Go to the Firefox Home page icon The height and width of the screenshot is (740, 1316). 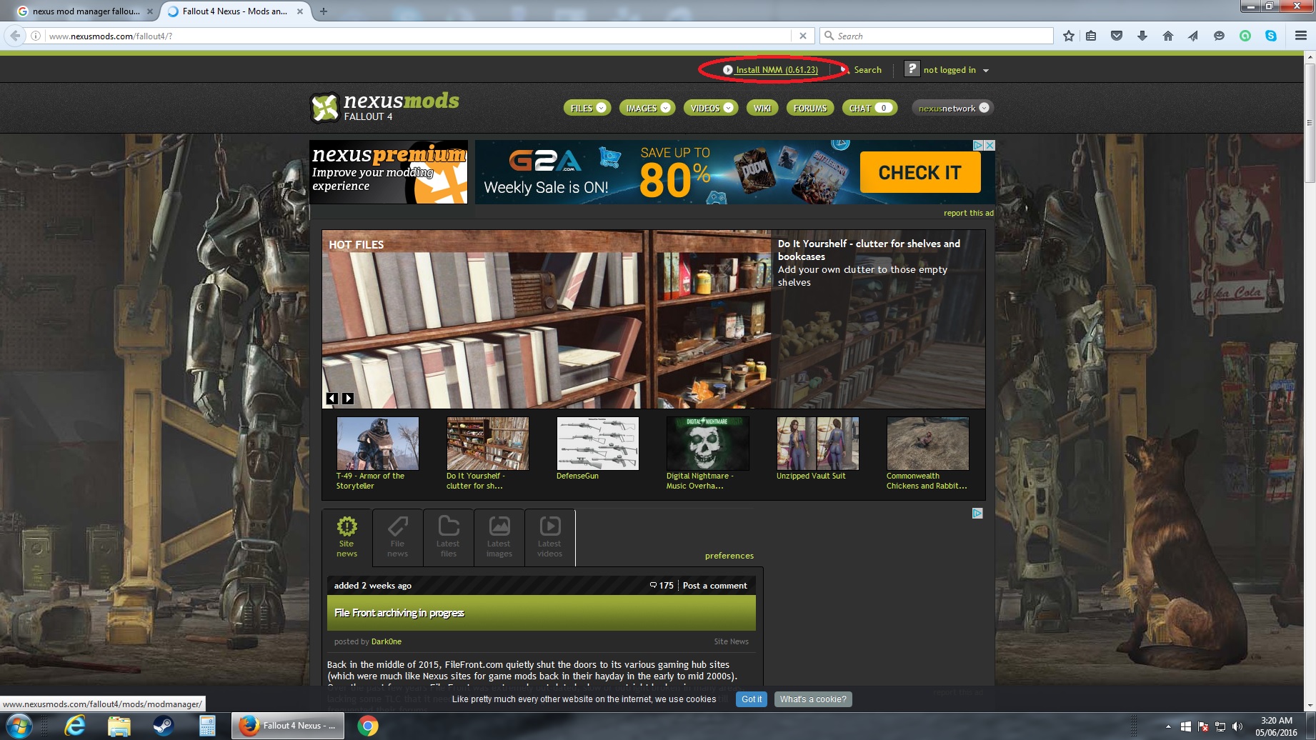coord(1168,36)
